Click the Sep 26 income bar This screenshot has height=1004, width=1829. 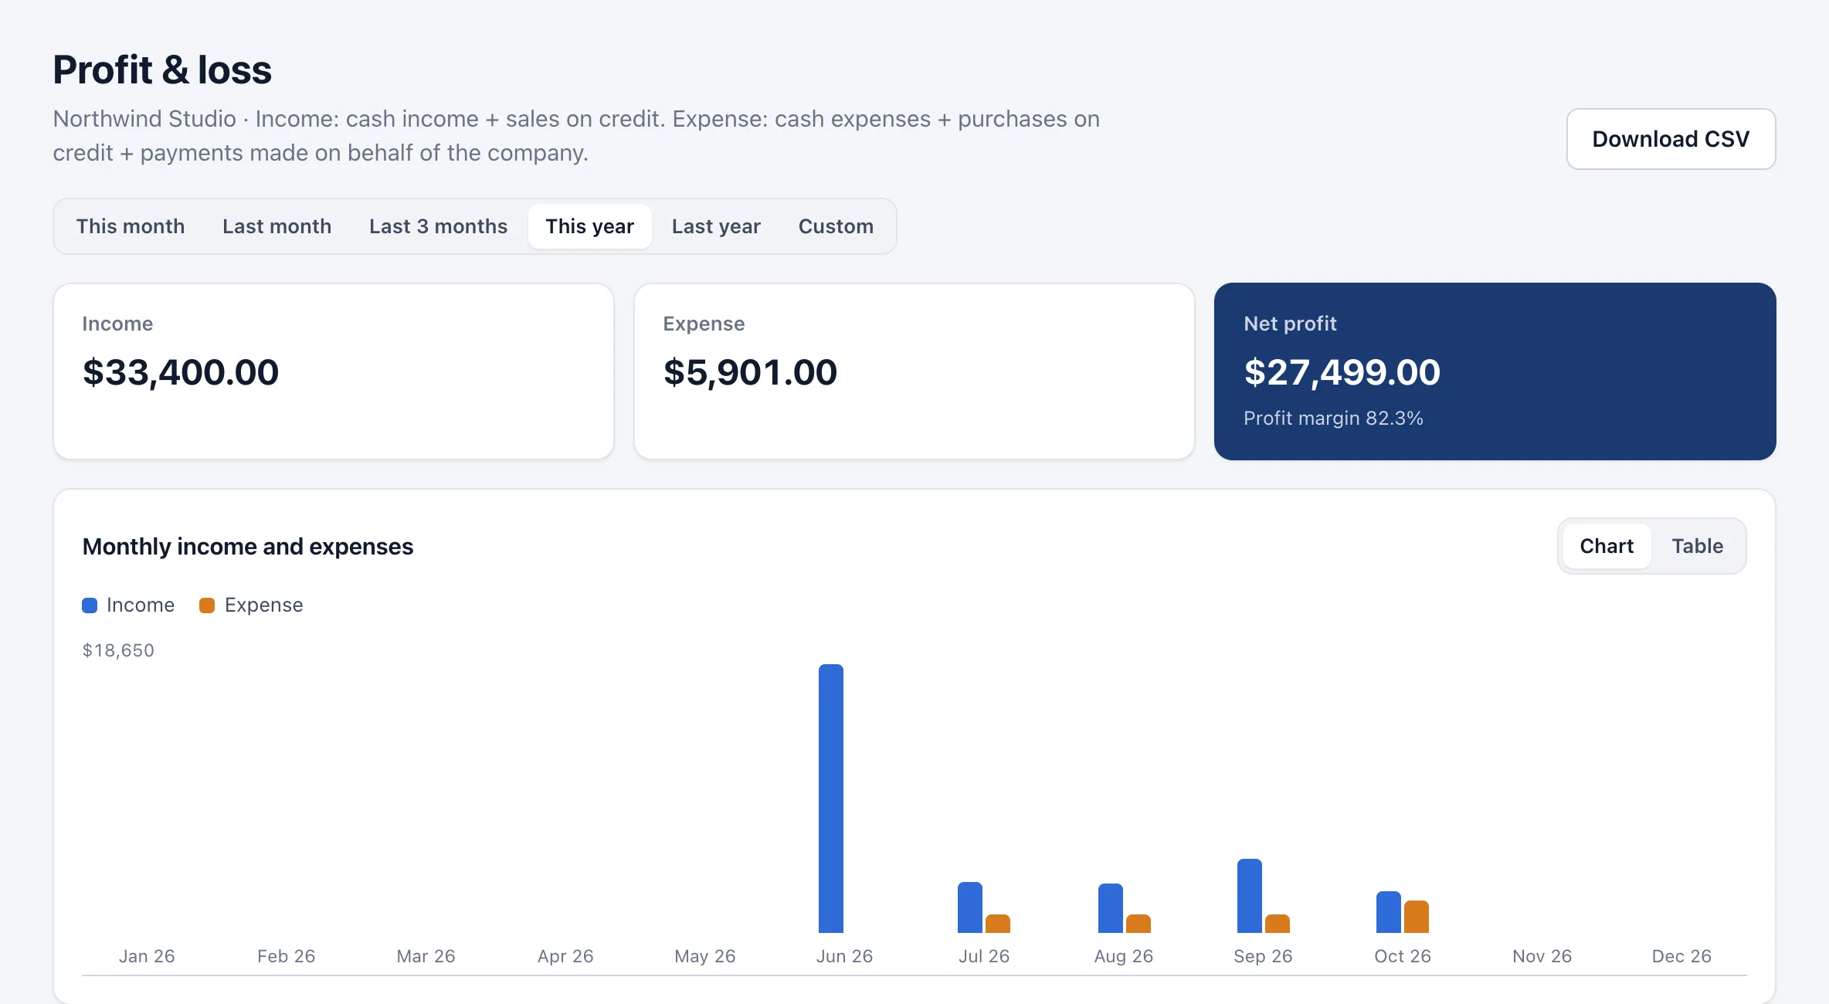[x=1250, y=896]
